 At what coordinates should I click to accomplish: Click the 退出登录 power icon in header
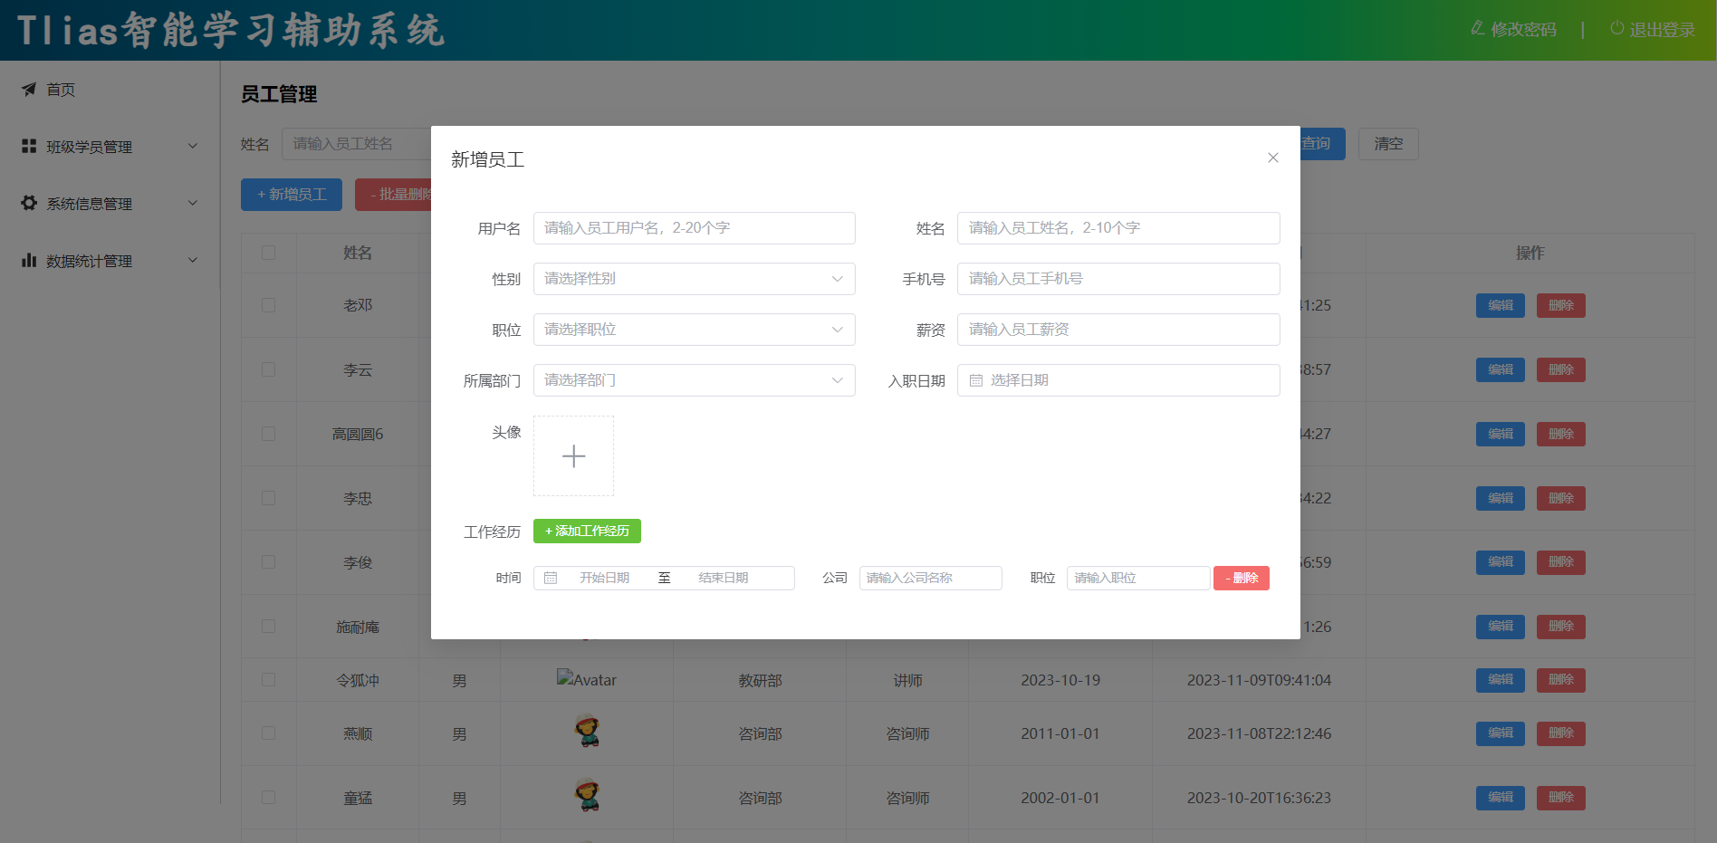tap(1616, 29)
